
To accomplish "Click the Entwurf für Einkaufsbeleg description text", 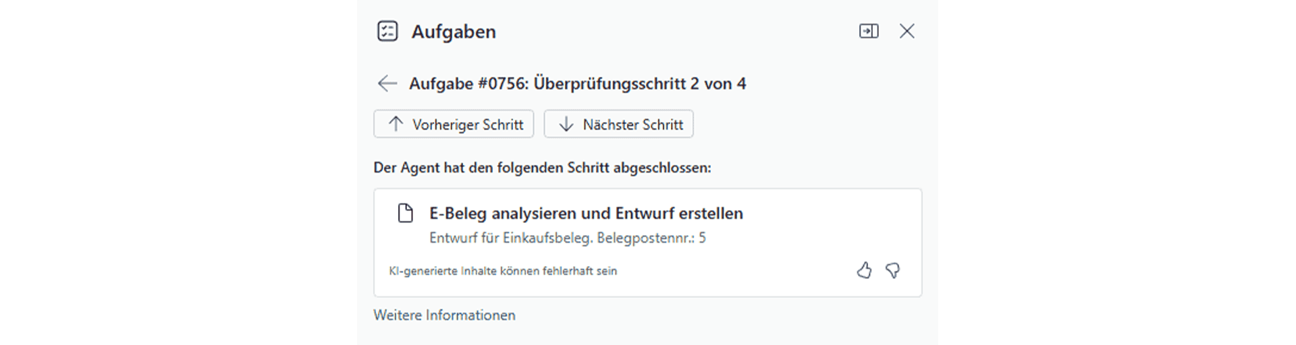I will click(568, 238).
